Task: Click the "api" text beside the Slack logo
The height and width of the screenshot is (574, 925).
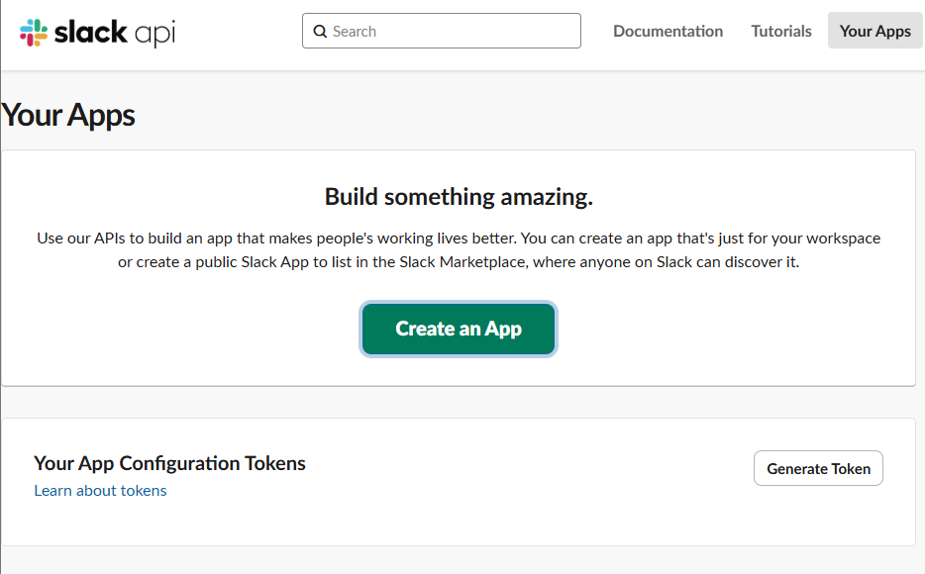Action: [x=154, y=35]
